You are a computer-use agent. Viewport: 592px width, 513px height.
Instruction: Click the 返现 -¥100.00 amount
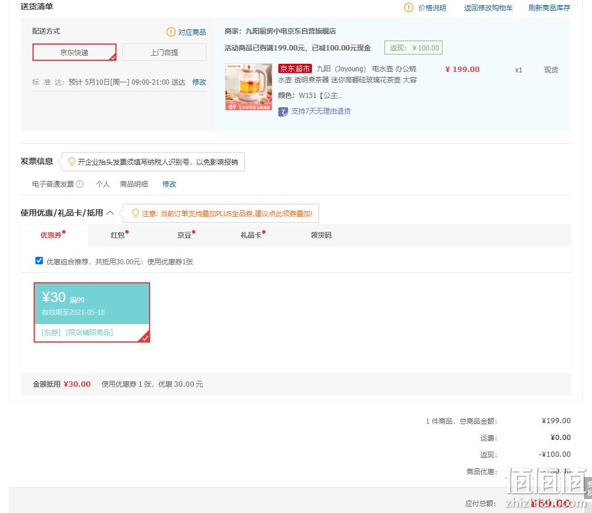[x=555, y=454]
